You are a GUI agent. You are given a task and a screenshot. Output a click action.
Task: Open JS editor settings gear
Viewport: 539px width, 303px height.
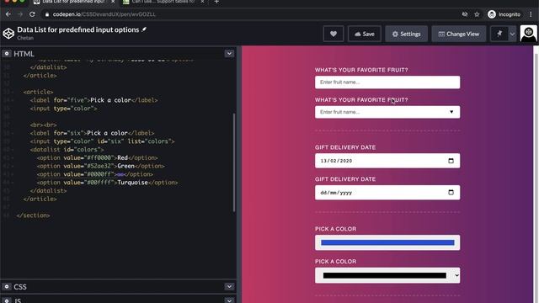7,300
